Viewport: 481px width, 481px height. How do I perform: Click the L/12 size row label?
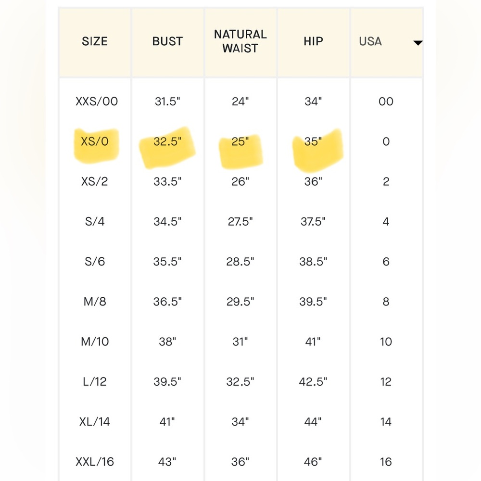tap(94, 381)
